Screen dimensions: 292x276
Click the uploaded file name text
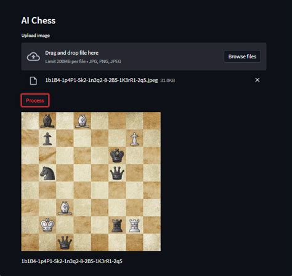point(102,80)
